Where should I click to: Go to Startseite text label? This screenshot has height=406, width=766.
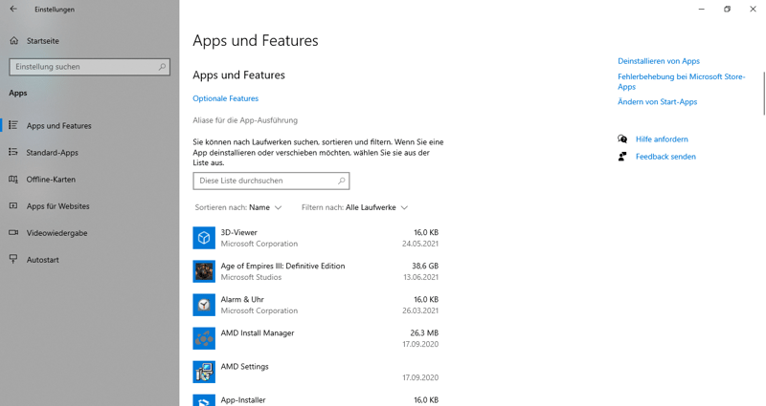(42, 41)
